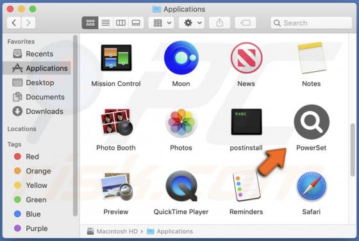The height and width of the screenshot is (241, 359).
Task: Open the Mission Control app icon
Action: 116,58
